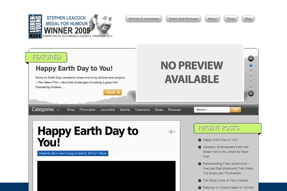This screenshot has height=191, width=287.
Task: Select the Television category
Action: point(143,110)
